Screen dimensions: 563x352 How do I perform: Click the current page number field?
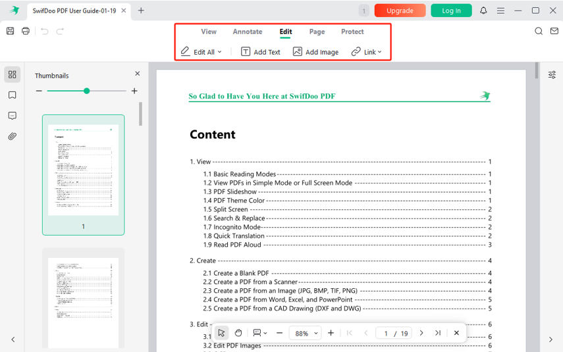(x=386, y=334)
